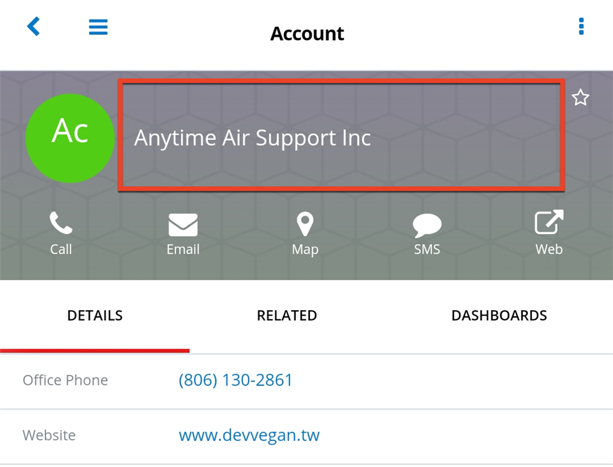This screenshot has width=613, height=467.
Task: Open the three-dot actions menu
Action: (581, 27)
